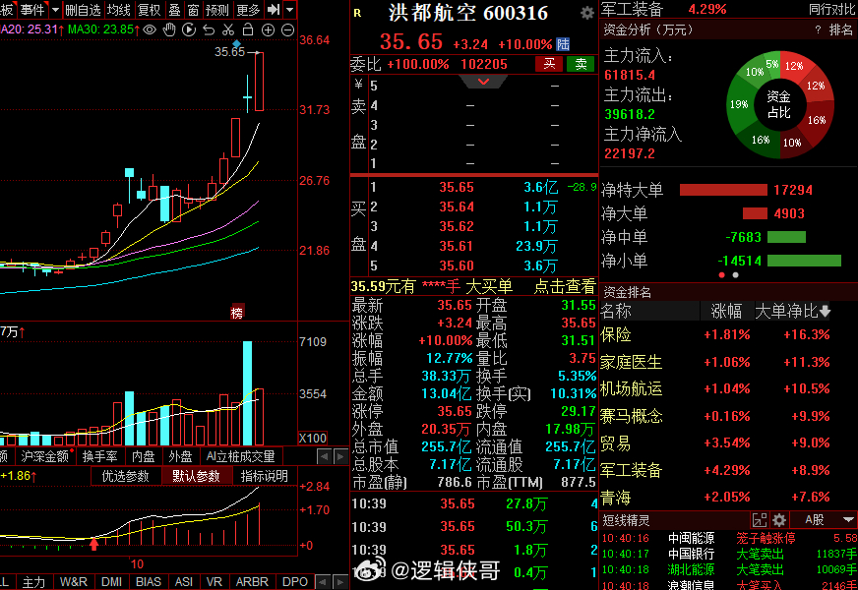Click 删自选 to remove from watchlist

83,9
